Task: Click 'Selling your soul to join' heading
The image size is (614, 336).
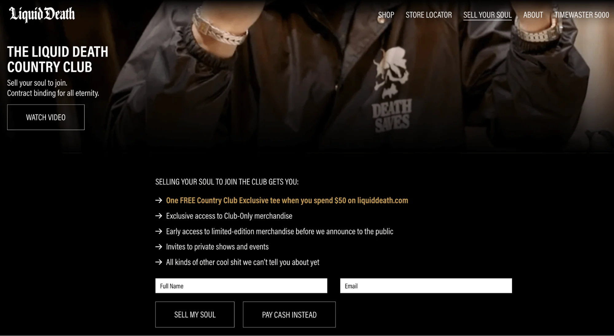Action: coord(227,182)
